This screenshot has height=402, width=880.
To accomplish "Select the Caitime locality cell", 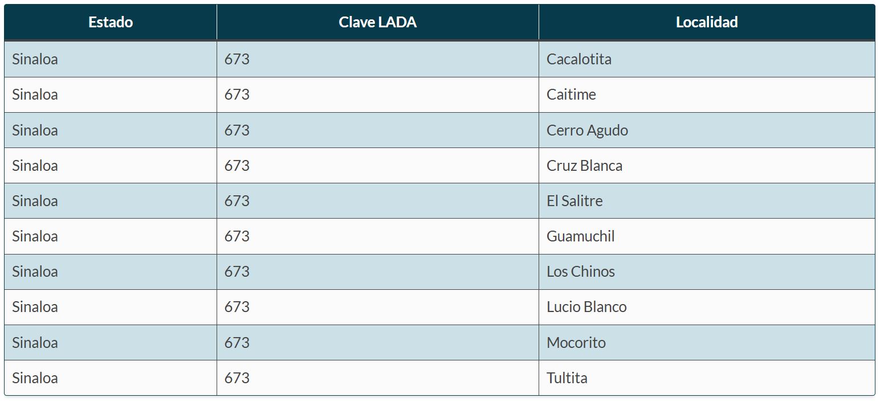I will pyautogui.click(x=571, y=95).
